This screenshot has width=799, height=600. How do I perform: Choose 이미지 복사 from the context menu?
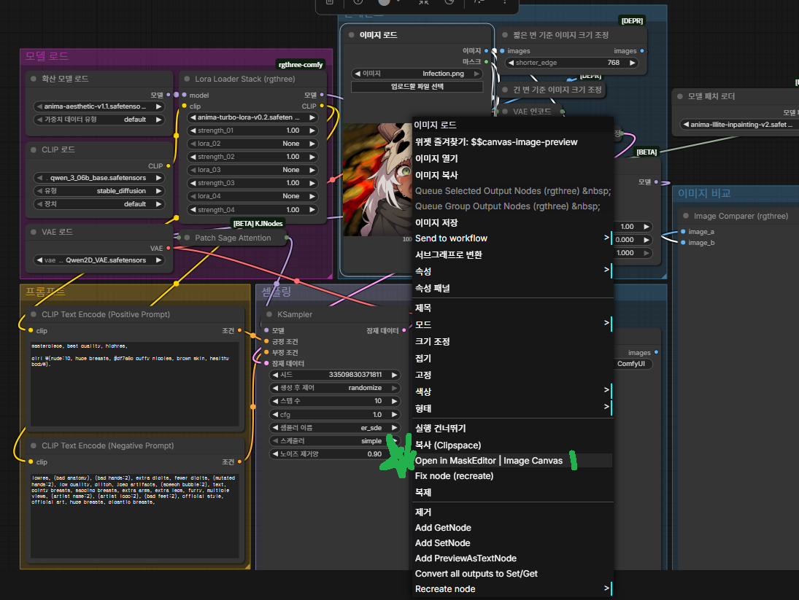click(x=513, y=175)
